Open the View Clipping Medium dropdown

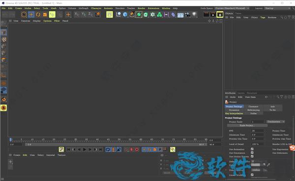tap(256, 170)
